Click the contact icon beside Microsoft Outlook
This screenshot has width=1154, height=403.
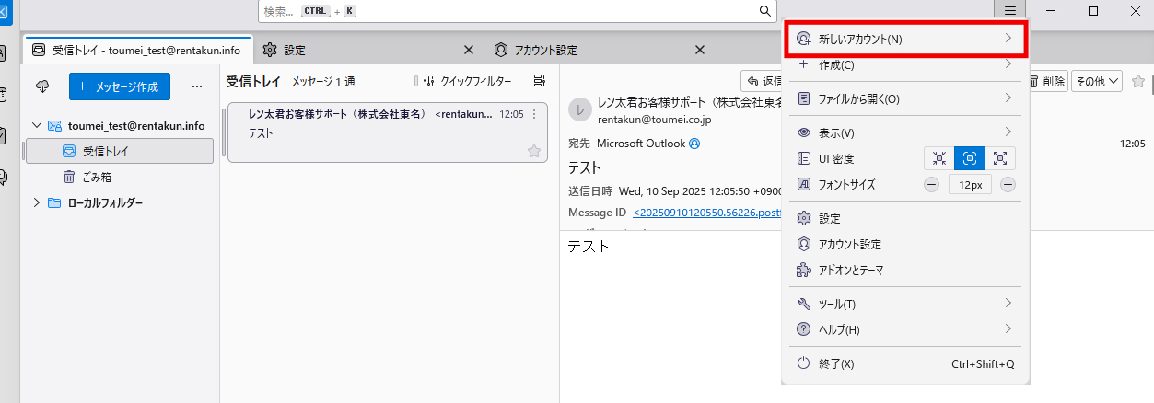pyautogui.click(x=694, y=144)
